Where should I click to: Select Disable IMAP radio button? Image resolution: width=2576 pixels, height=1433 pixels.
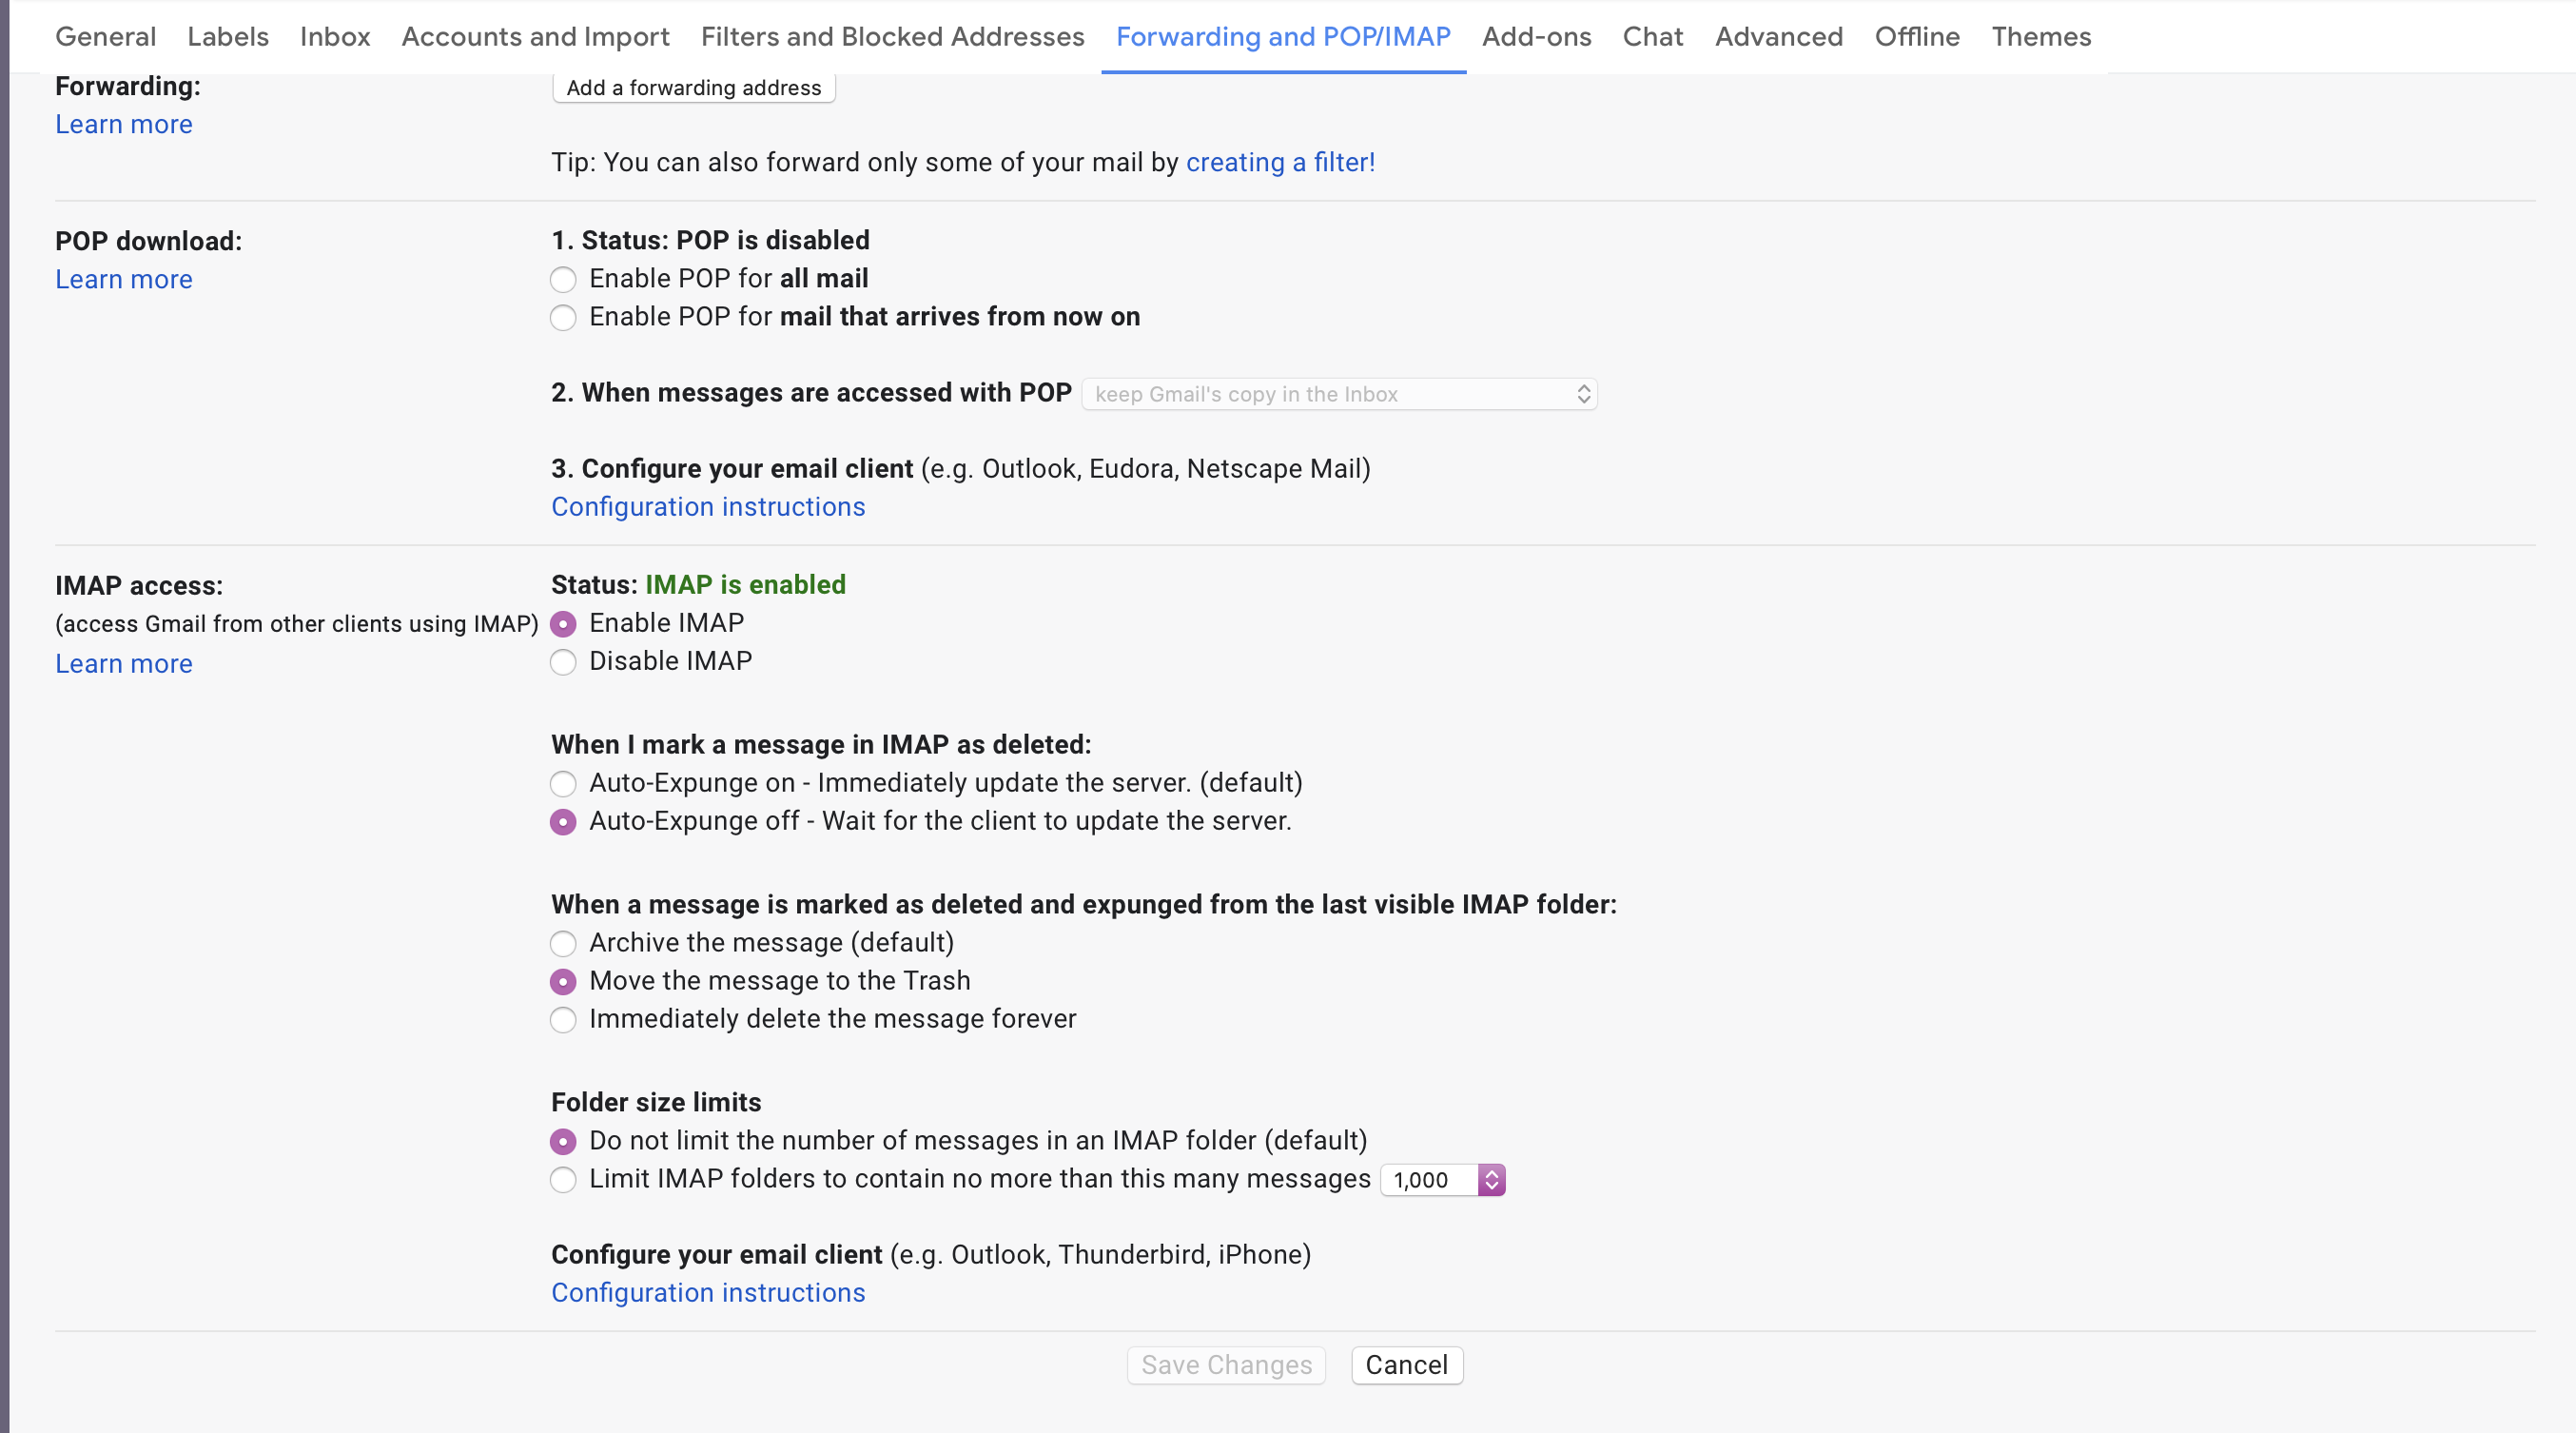565,660
